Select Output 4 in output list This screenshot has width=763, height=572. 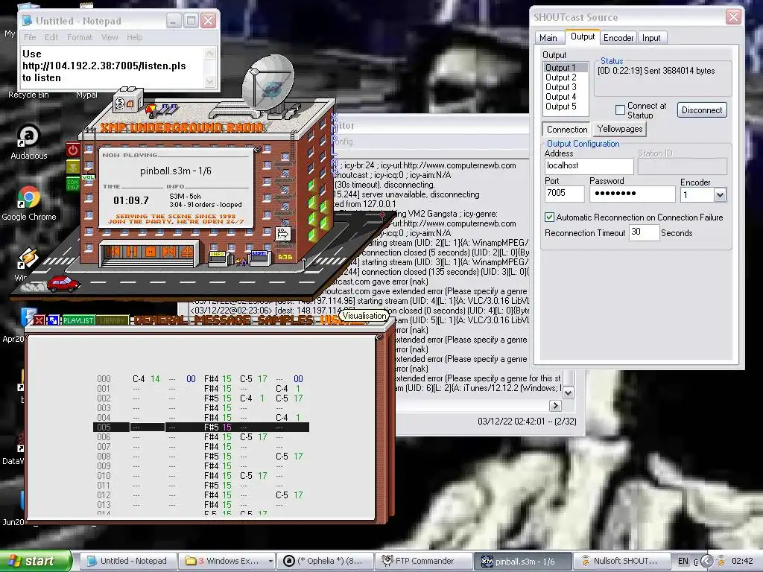click(x=560, y=97)
